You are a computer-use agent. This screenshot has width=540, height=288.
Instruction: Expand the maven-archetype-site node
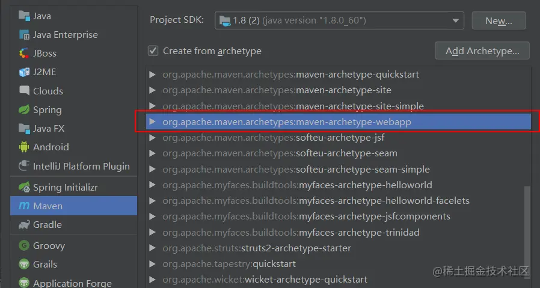pos(152,90)
